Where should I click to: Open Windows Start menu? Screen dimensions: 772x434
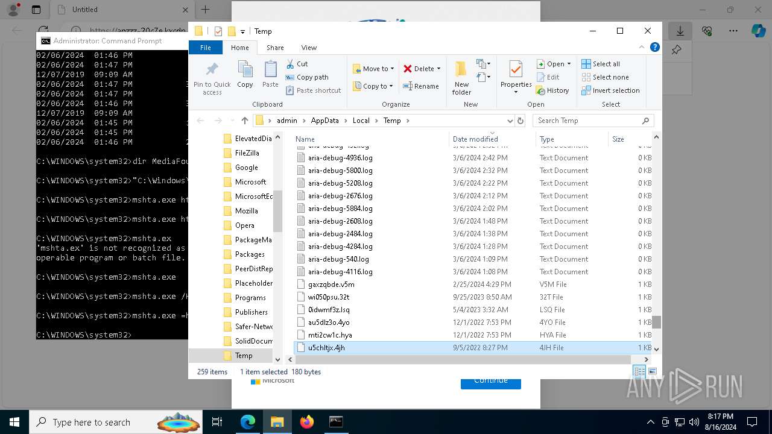14,422
